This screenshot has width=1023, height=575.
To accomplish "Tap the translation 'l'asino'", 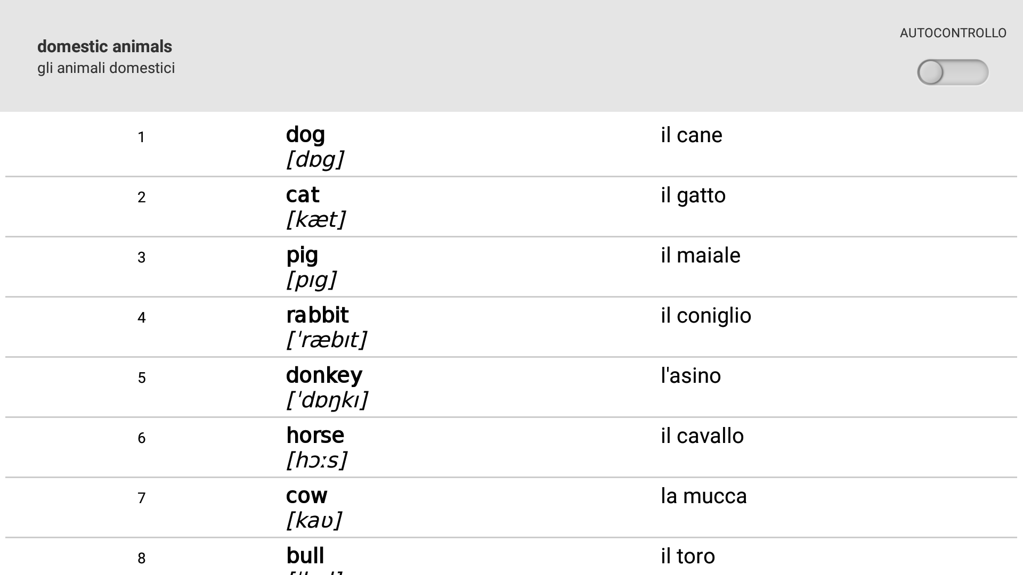I will pos(691,376).
